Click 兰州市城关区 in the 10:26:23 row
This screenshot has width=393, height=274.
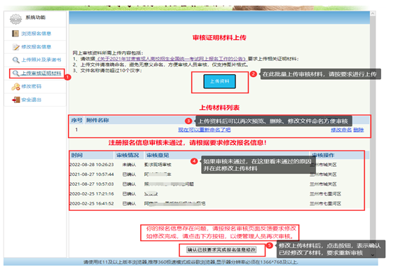323,165
